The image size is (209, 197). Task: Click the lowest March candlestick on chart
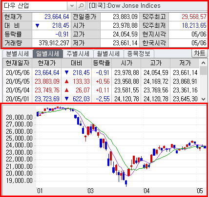126,183
